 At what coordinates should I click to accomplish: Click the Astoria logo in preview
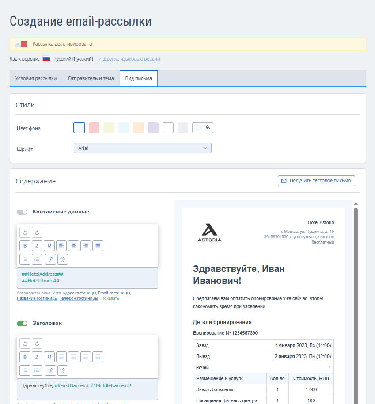[209, 232]
